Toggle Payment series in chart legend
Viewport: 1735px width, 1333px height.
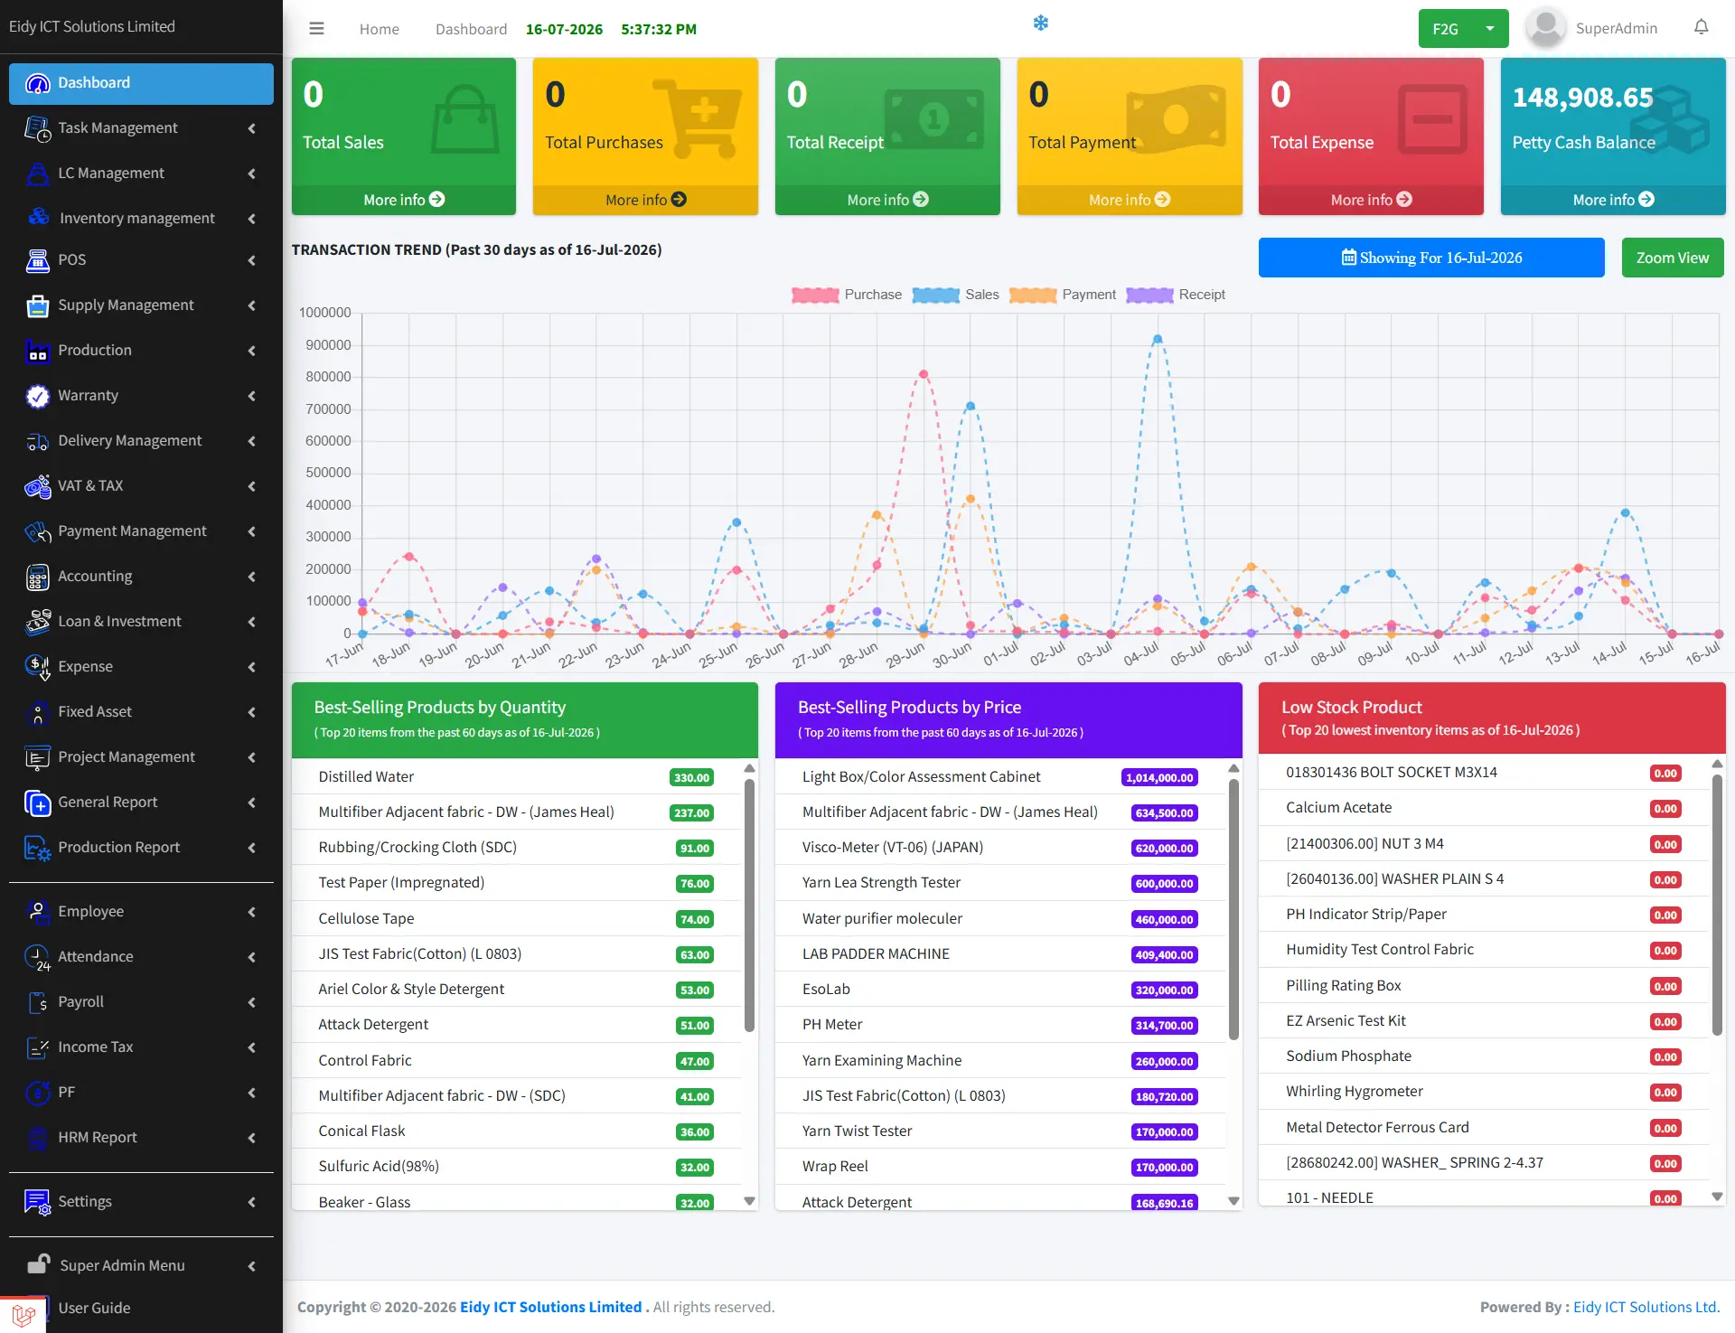[1063, 295]
